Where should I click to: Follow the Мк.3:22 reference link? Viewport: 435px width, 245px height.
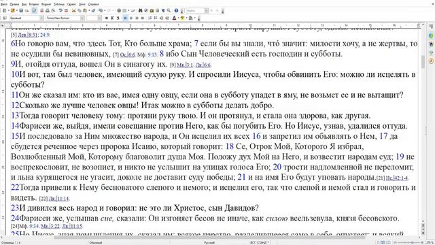pyautogui.click(x=50, y=226)
